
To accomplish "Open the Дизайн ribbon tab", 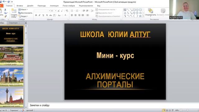I will (x=30, y=6).
